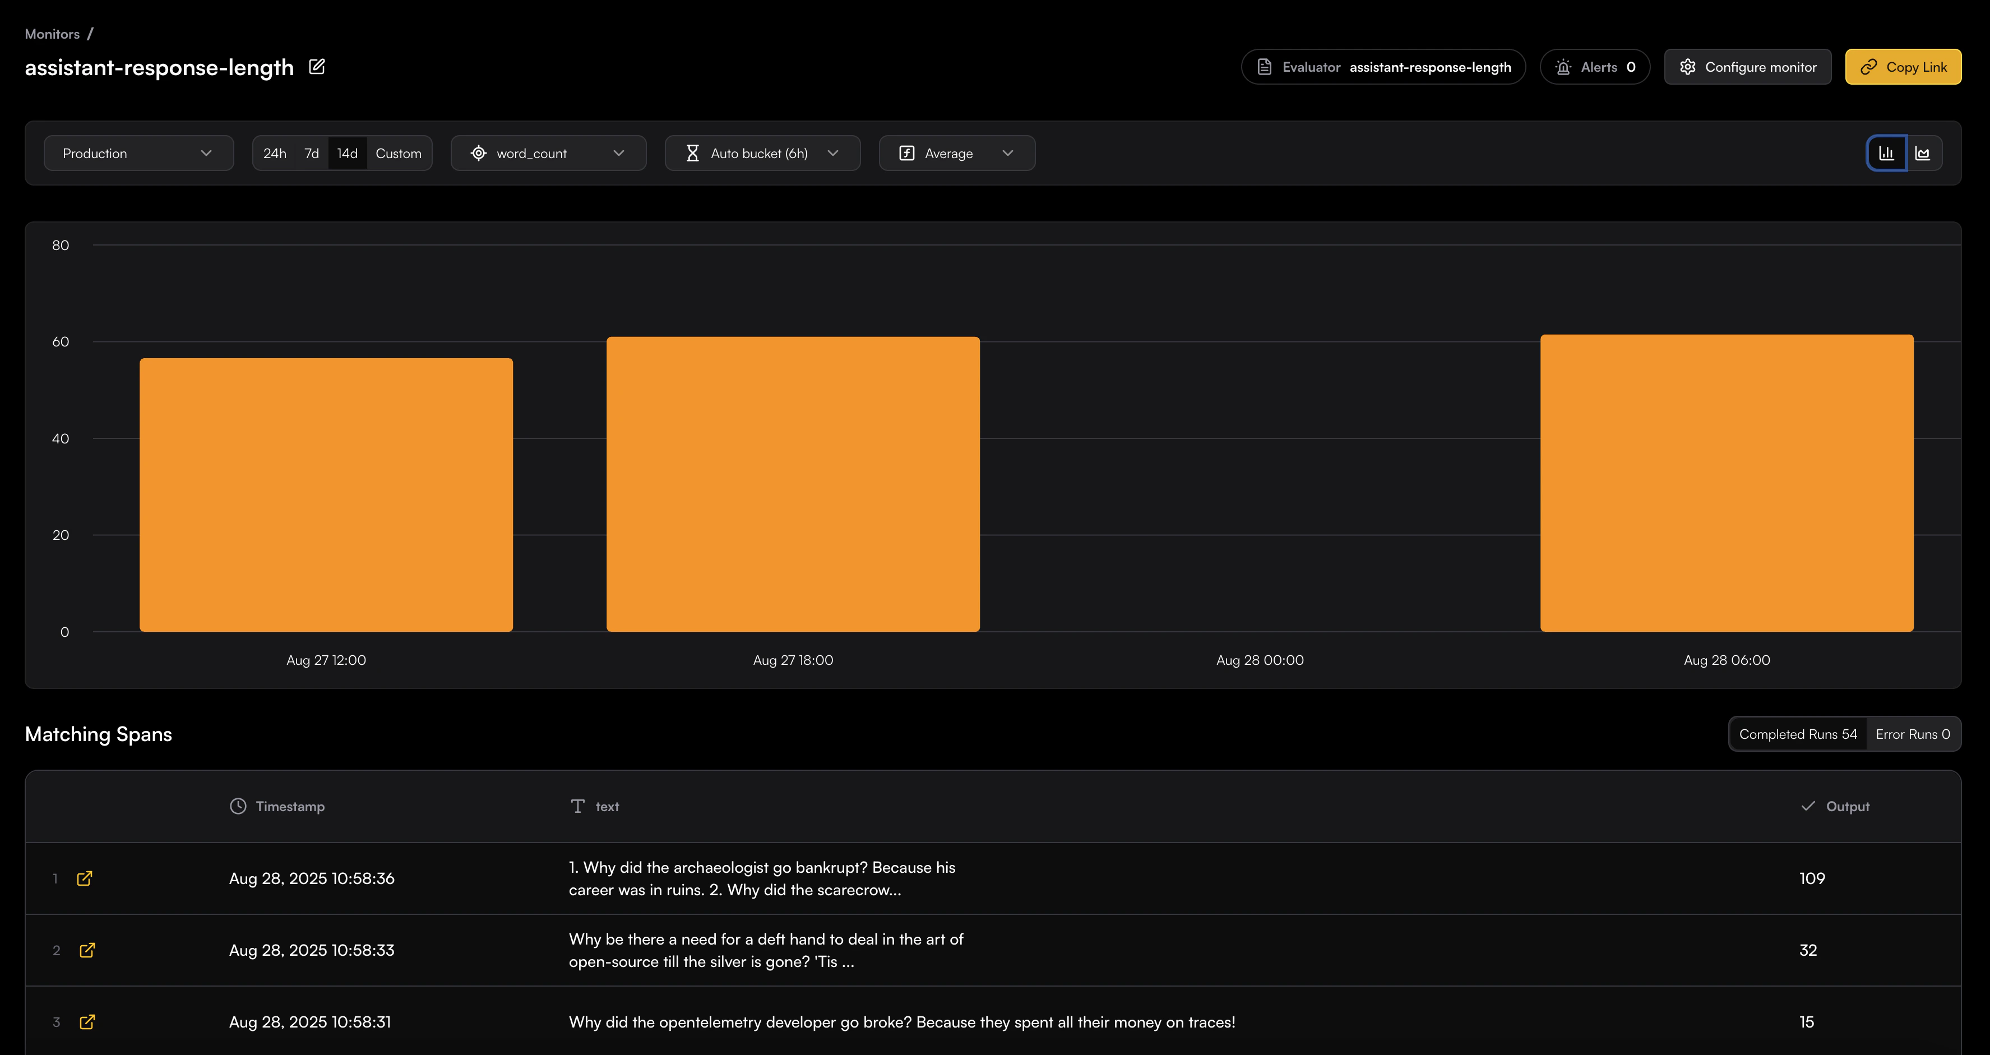Choose the Custom time range option
This screenshot has height=1055, width=1990.
coord(399,153)
